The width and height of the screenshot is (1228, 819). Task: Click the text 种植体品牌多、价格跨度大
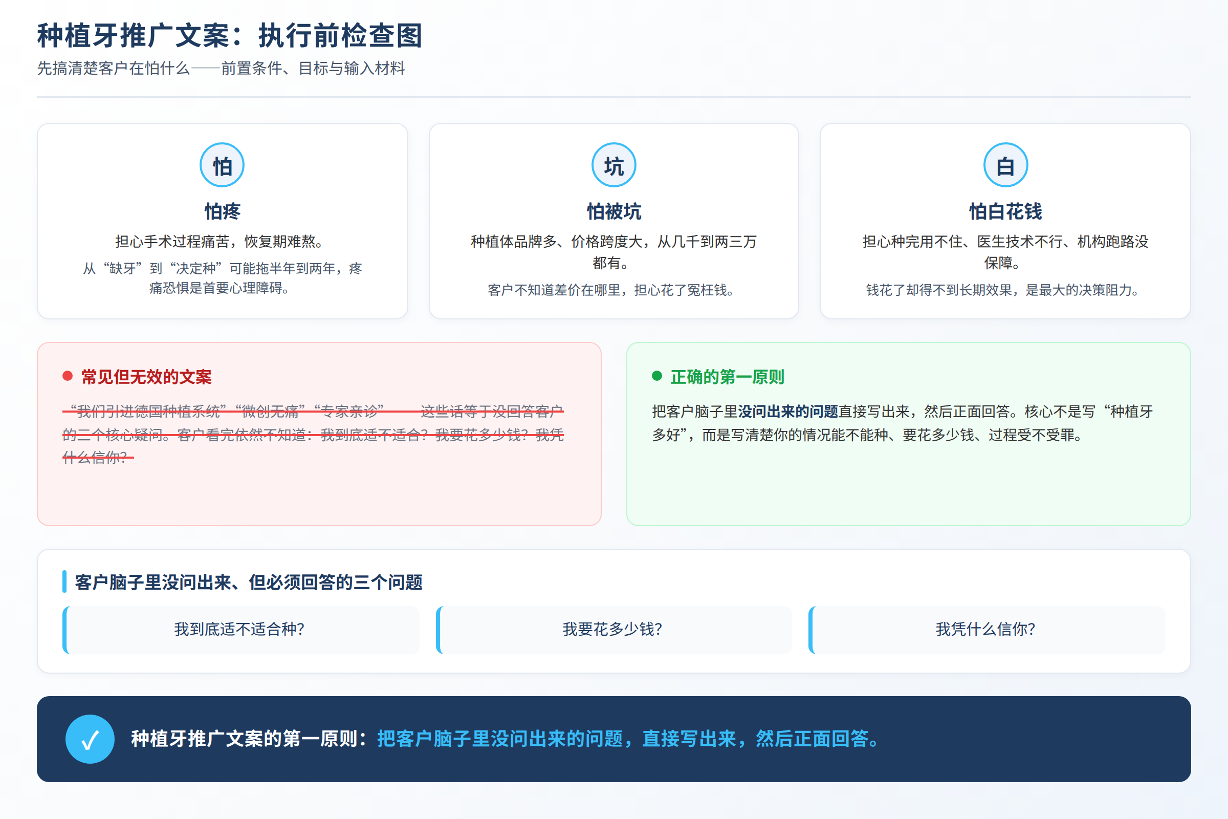click(x=558, y=241)
